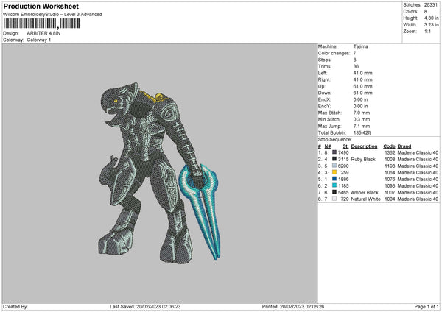Click the Height value 4.80 in
Viewport: 442px width, 312px height.
pos(431,18)
